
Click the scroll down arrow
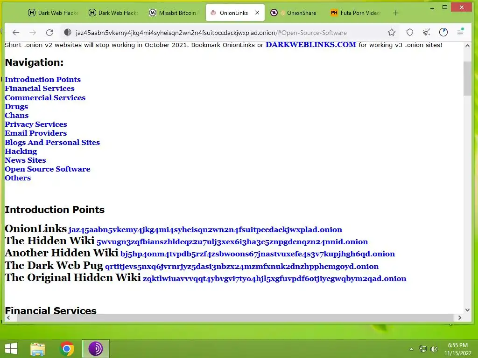coord(467,310)
